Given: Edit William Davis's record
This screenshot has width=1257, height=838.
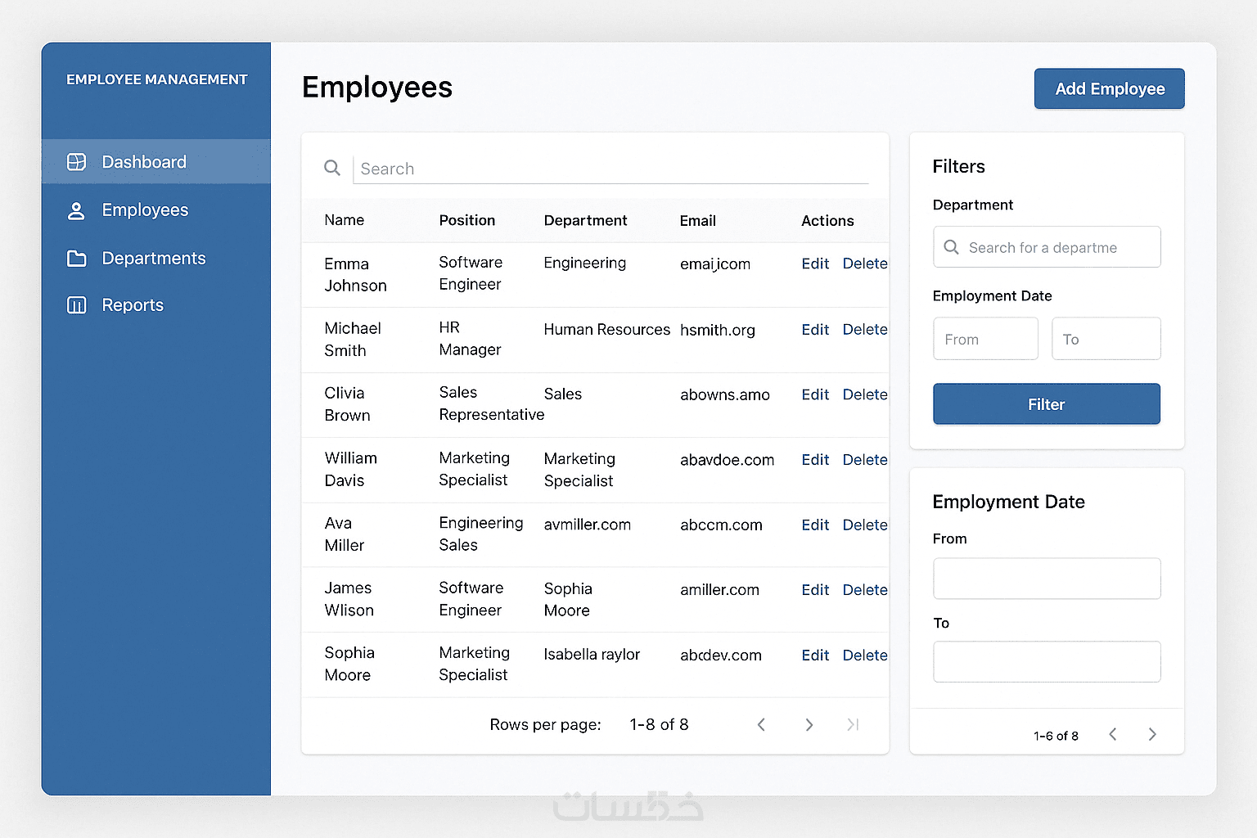Looking at the screenshot, I should [815, 460].
